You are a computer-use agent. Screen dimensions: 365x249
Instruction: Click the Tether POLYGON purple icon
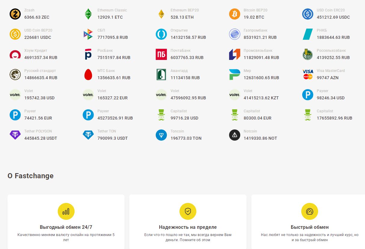point(15,135)
